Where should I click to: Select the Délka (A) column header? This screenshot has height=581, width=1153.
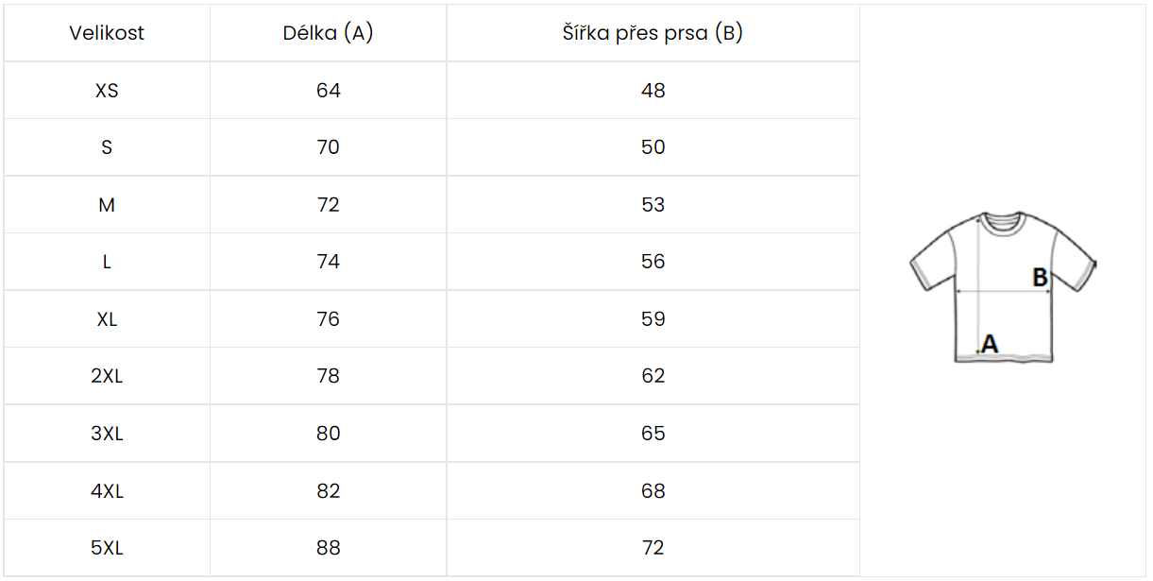pos(328,33)
